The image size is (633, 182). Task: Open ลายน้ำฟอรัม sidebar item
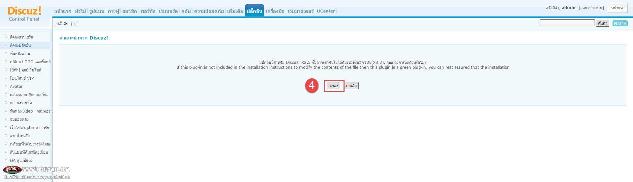[x=20, y=136]
